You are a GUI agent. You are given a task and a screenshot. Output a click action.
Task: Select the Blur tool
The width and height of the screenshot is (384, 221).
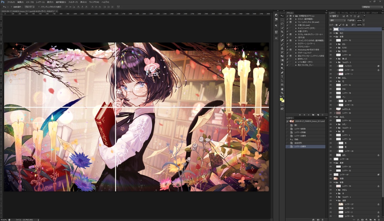[282, 64]
